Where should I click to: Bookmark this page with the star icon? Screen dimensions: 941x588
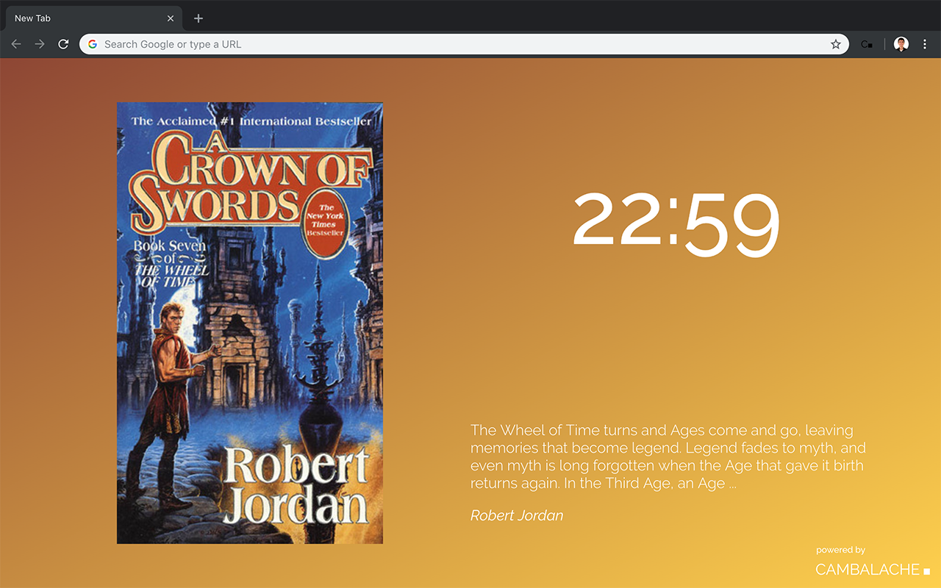click(x=836, y=44)
